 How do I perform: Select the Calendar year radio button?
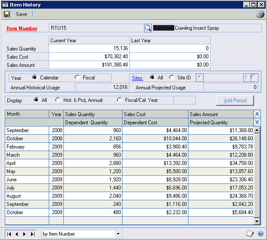coord(34,77)
